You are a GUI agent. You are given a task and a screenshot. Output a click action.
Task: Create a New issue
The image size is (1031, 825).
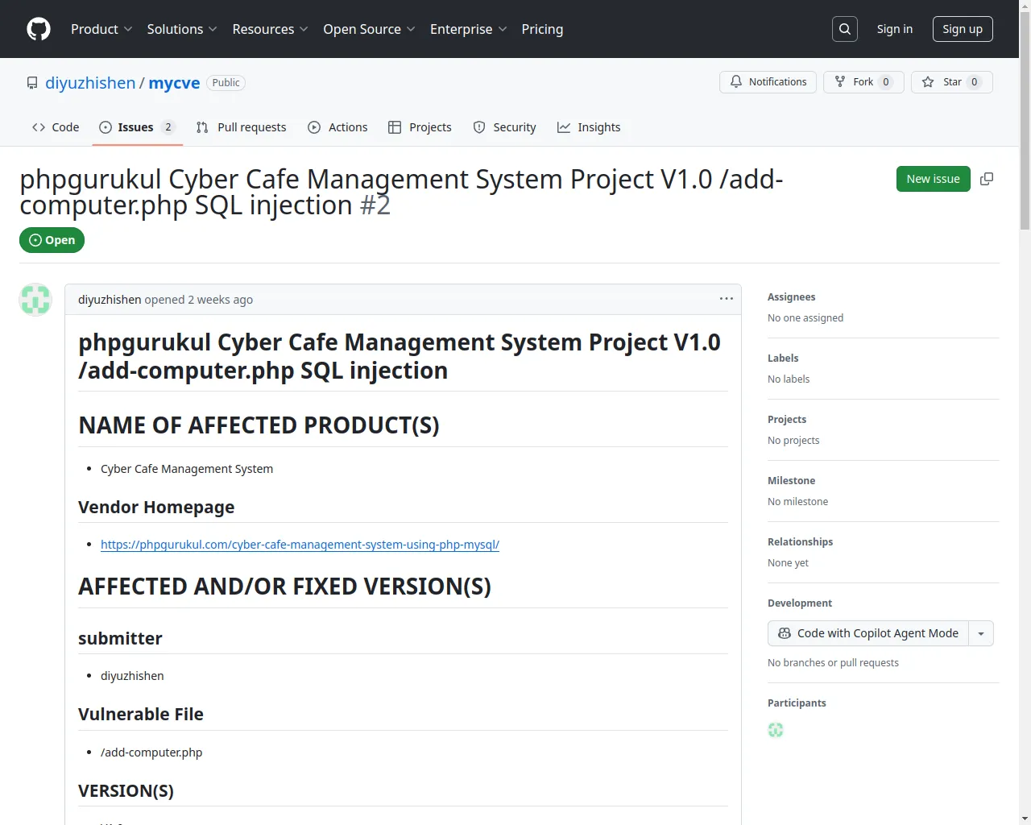coord(934,179)
